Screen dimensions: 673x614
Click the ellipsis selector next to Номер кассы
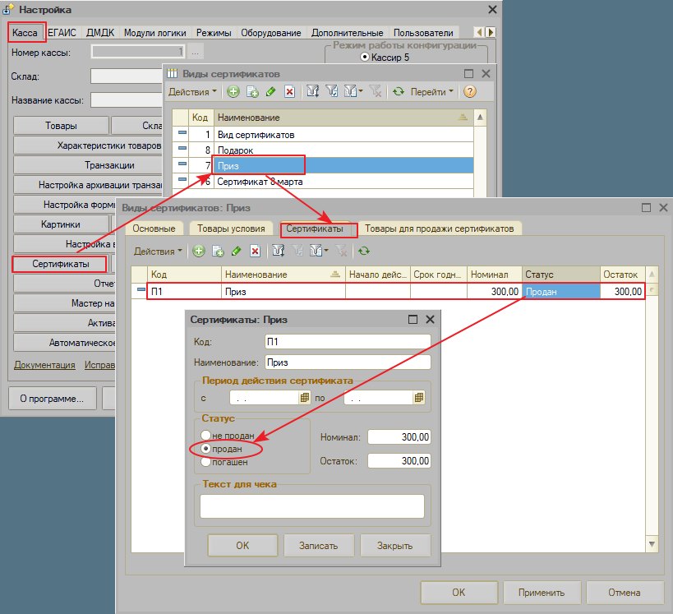[196, 53]
